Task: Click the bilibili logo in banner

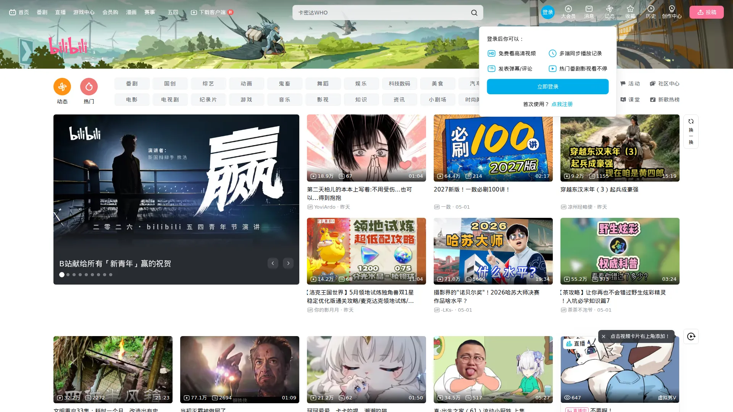Action: (68, 45)
